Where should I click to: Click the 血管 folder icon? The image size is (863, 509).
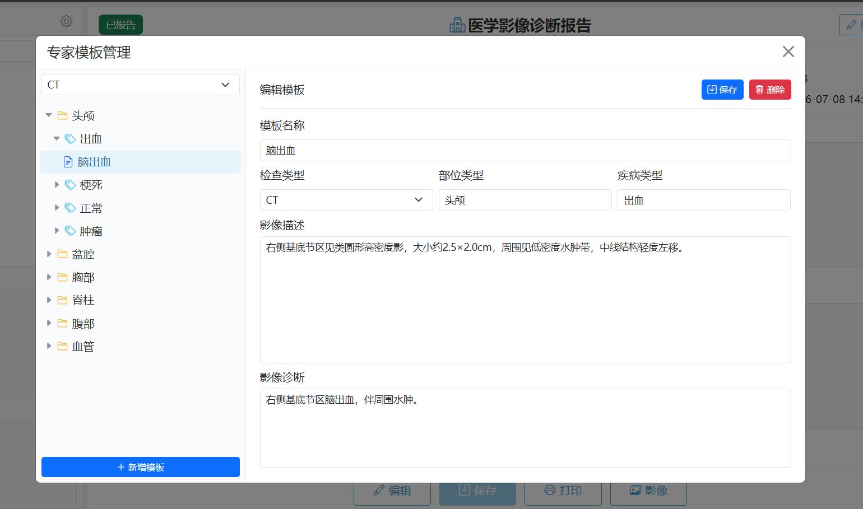pos(62,346)
